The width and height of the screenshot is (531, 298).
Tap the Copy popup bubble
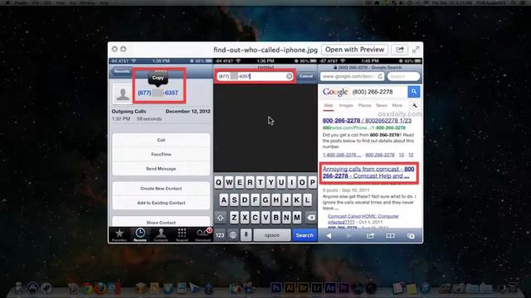point(158,78)
